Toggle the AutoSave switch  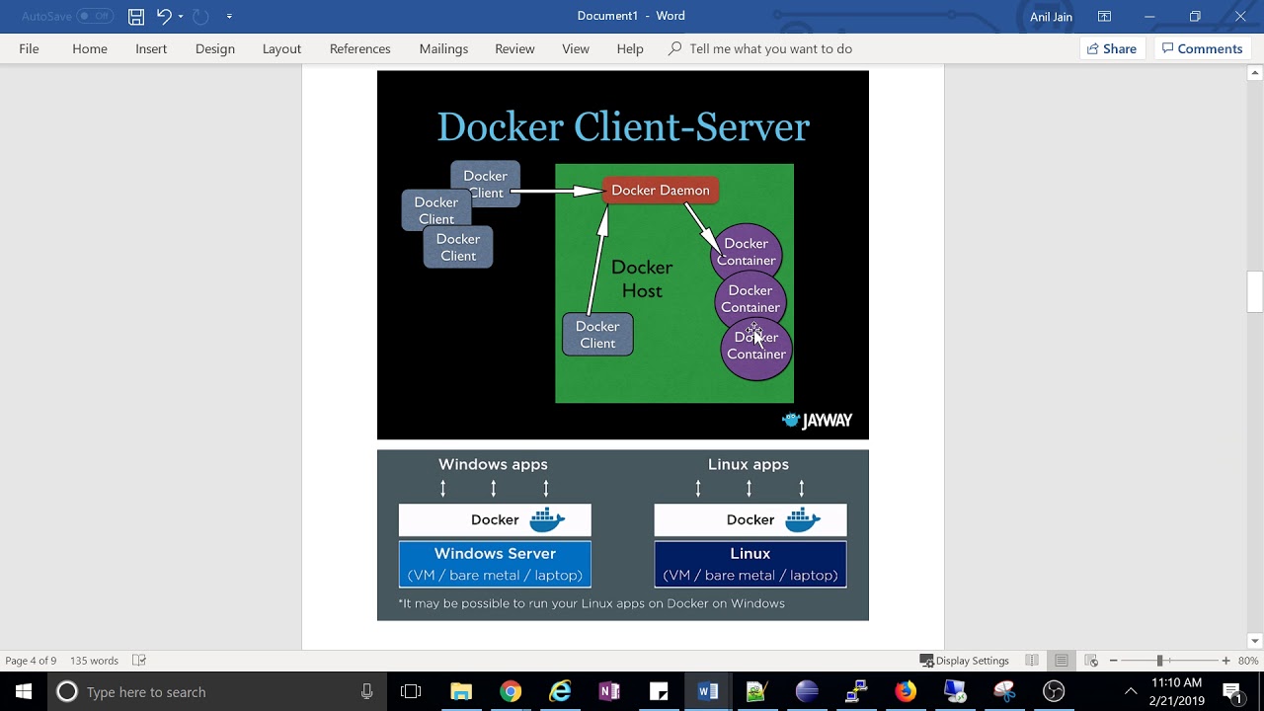(95, 17)
